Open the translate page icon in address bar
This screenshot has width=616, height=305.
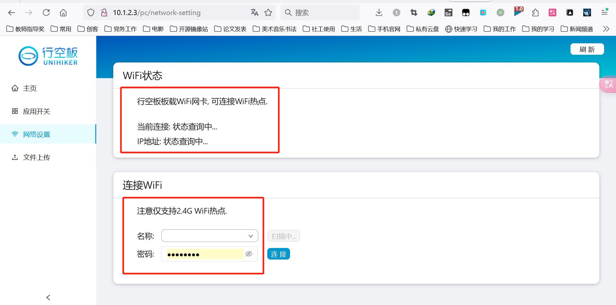click(254, 12)
